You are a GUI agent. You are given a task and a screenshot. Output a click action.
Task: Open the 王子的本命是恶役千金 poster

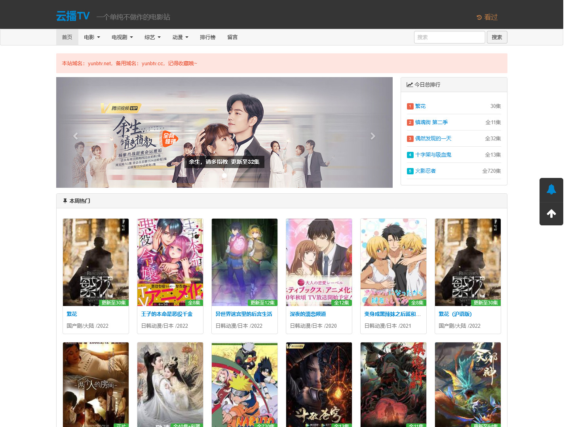(170, 262)
